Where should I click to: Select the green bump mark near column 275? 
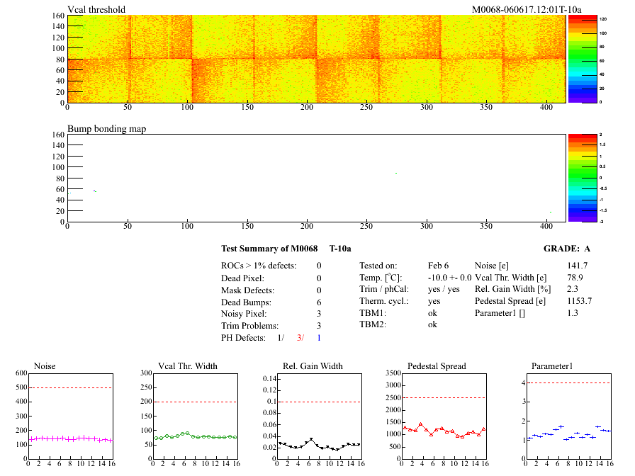tap(396, 173)
